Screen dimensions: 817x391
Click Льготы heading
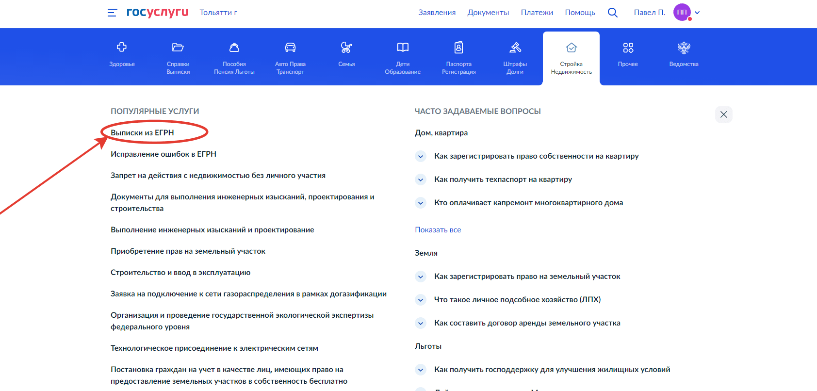tap(428, 346)
